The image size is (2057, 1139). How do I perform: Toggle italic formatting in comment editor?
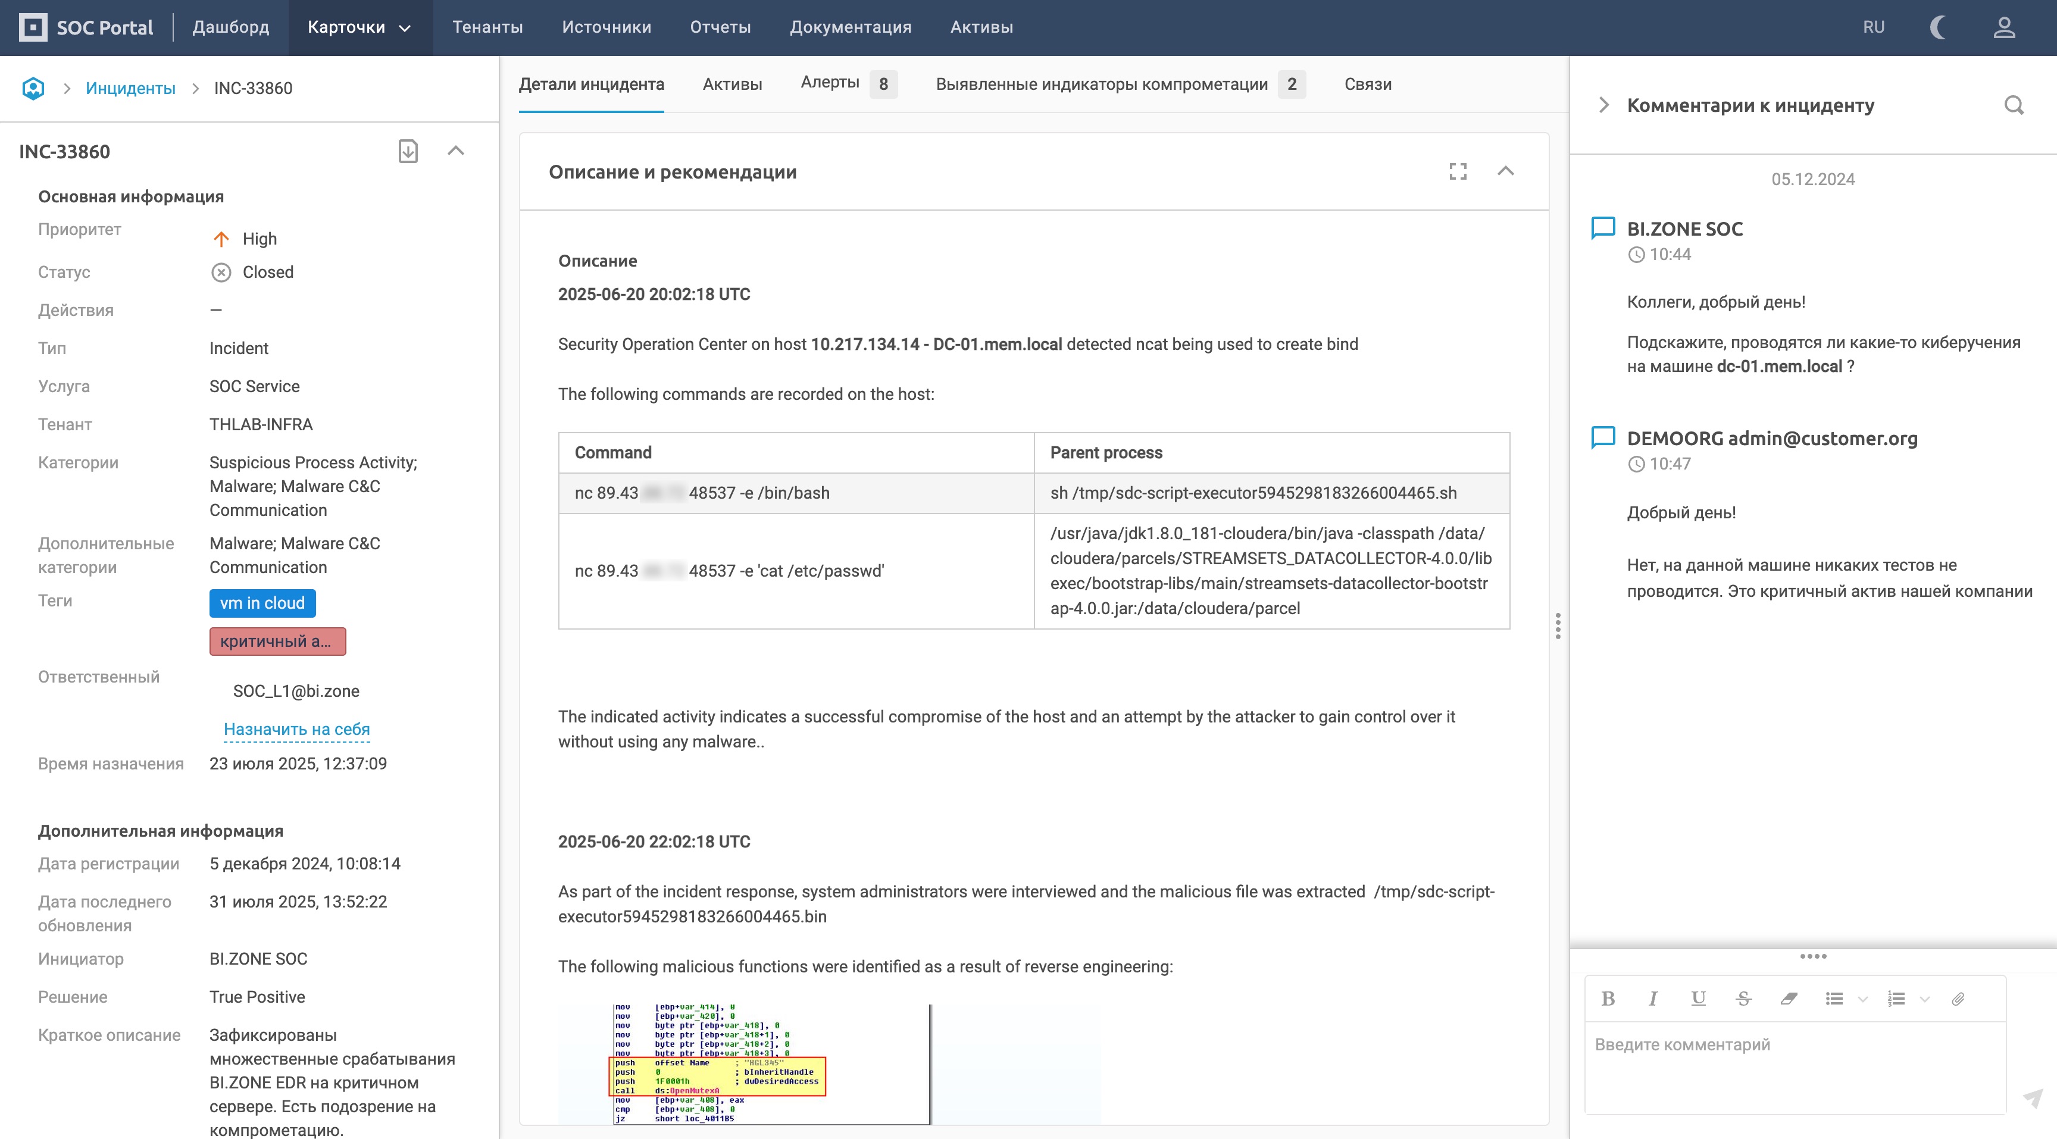(x=1653, y=999)
